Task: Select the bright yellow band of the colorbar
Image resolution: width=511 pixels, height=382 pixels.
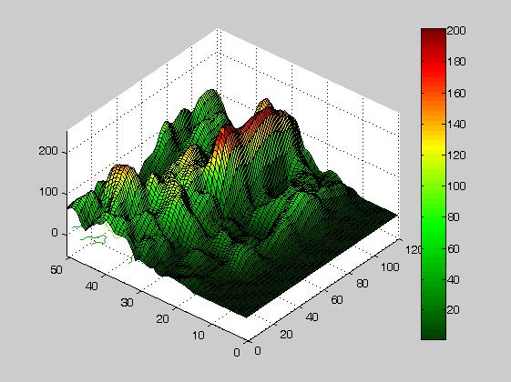Action: tap(433, 146)
